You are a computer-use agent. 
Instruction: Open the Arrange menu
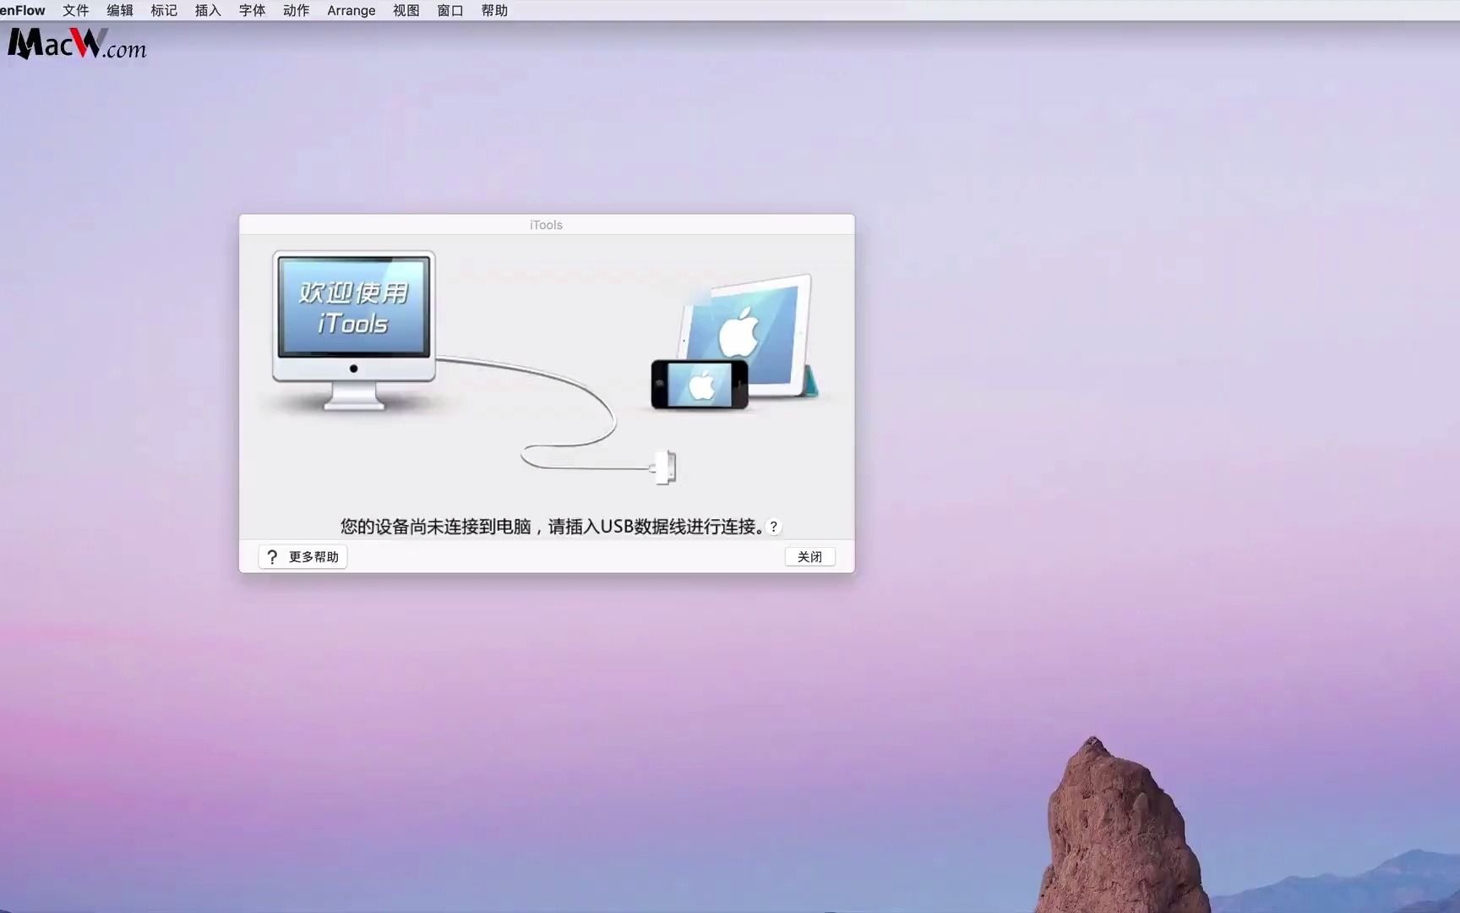351,10
